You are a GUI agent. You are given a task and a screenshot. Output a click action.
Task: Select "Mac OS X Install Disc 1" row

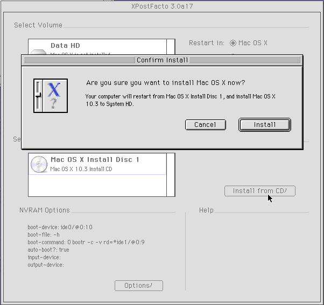coord(97,164)
